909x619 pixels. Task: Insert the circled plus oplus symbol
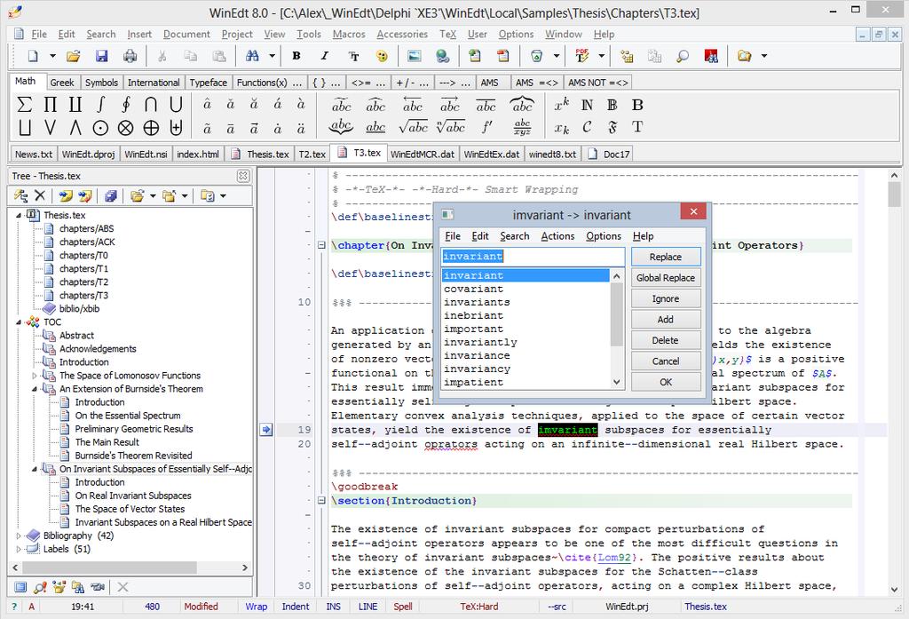151,128
